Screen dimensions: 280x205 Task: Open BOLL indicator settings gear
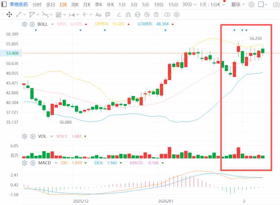tap(25, 24)
